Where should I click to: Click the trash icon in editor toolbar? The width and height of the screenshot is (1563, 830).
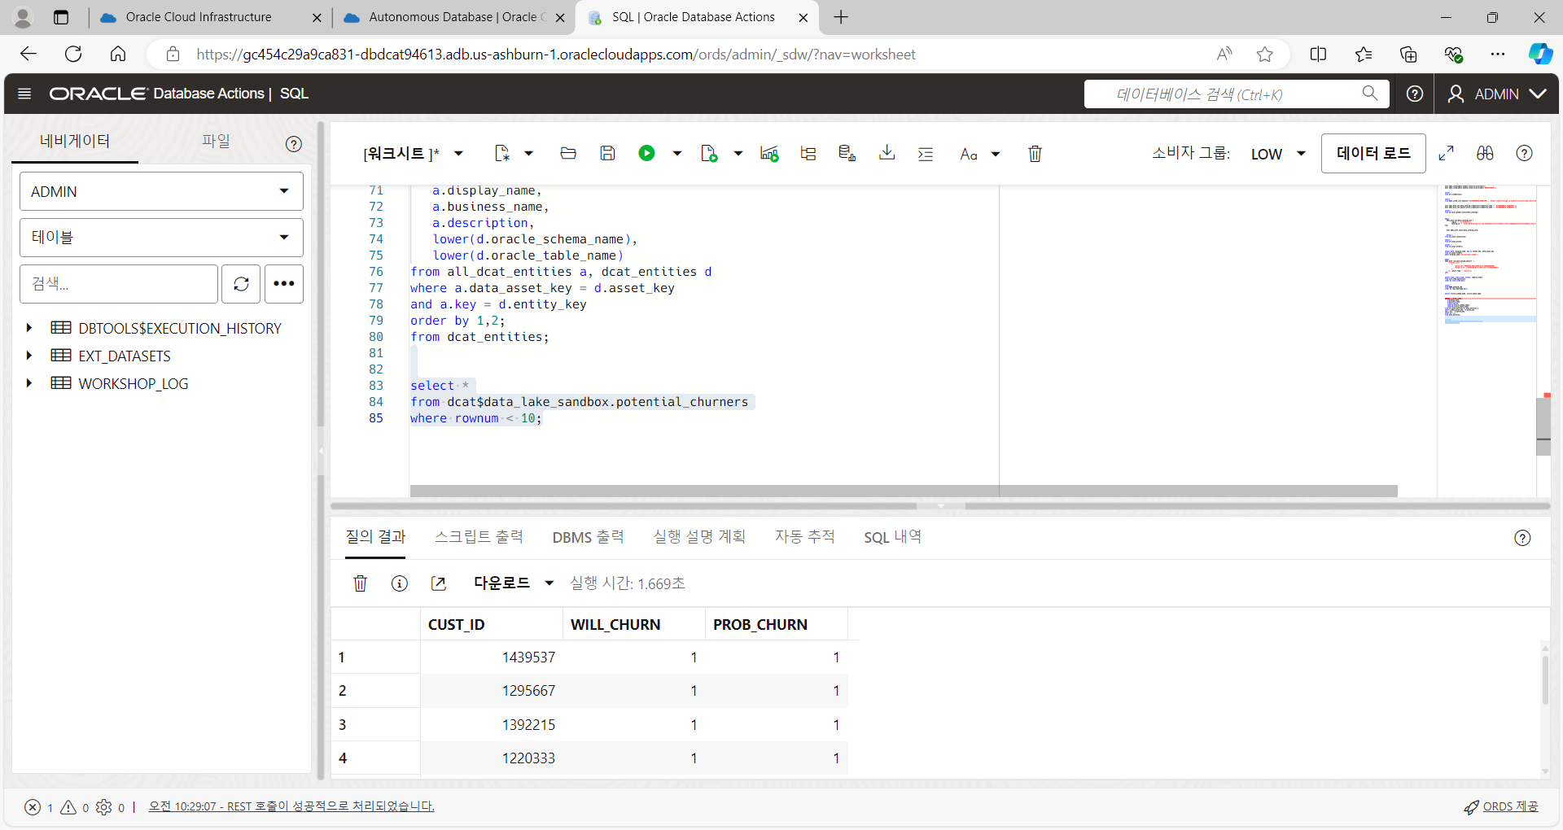pos(1035,153)
